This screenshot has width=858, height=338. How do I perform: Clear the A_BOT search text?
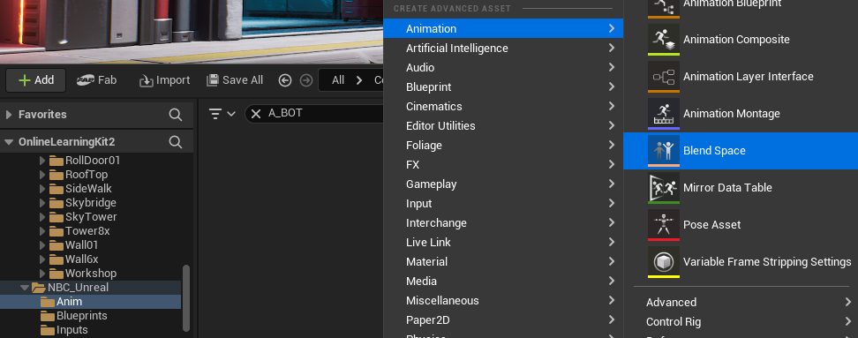pos(255,114)
